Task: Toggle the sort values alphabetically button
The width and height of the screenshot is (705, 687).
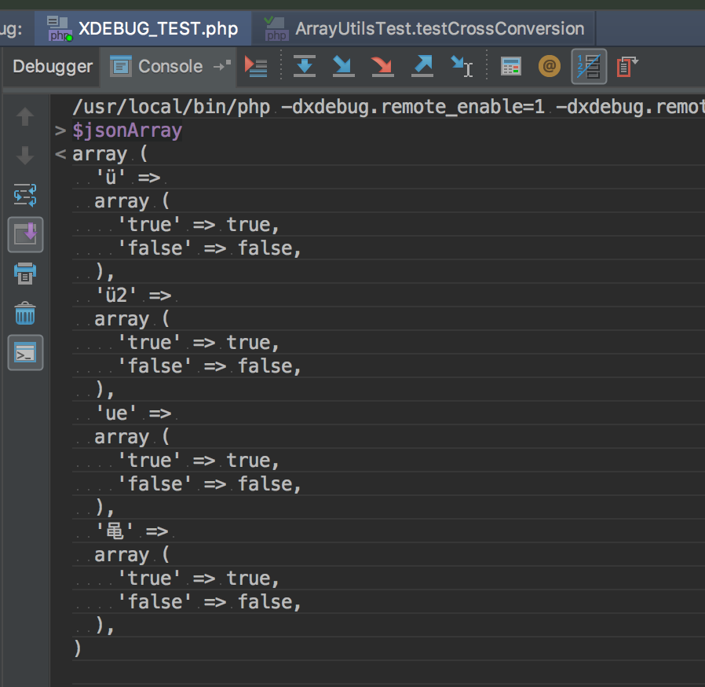Action: [589, 67]
